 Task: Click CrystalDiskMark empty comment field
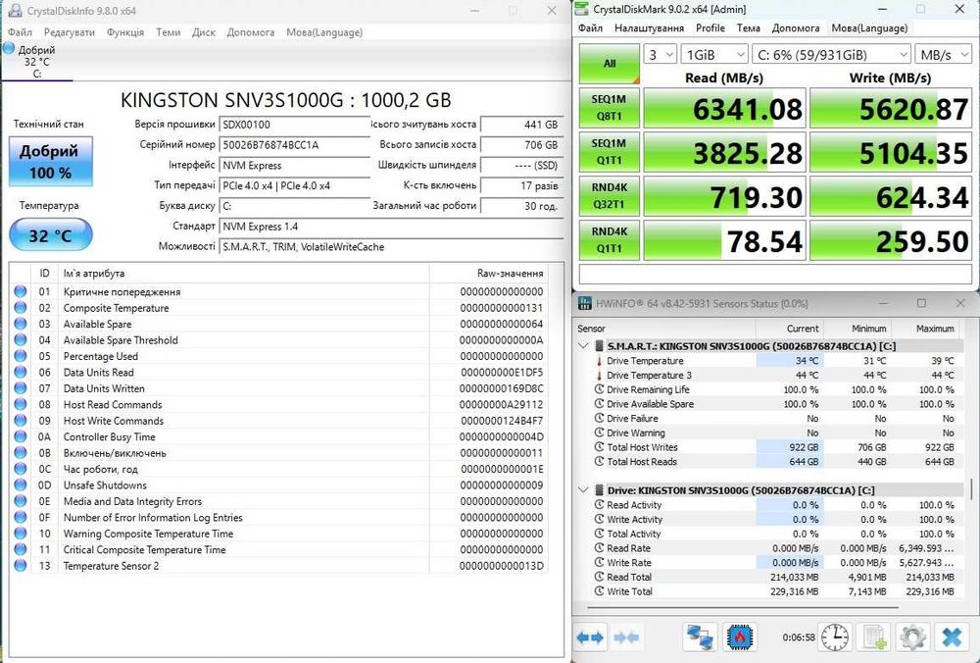click(775, 274)
